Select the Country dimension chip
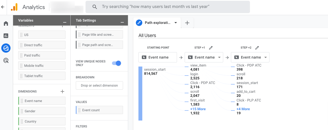Viewport: 328px width, 130px height. 42,121
